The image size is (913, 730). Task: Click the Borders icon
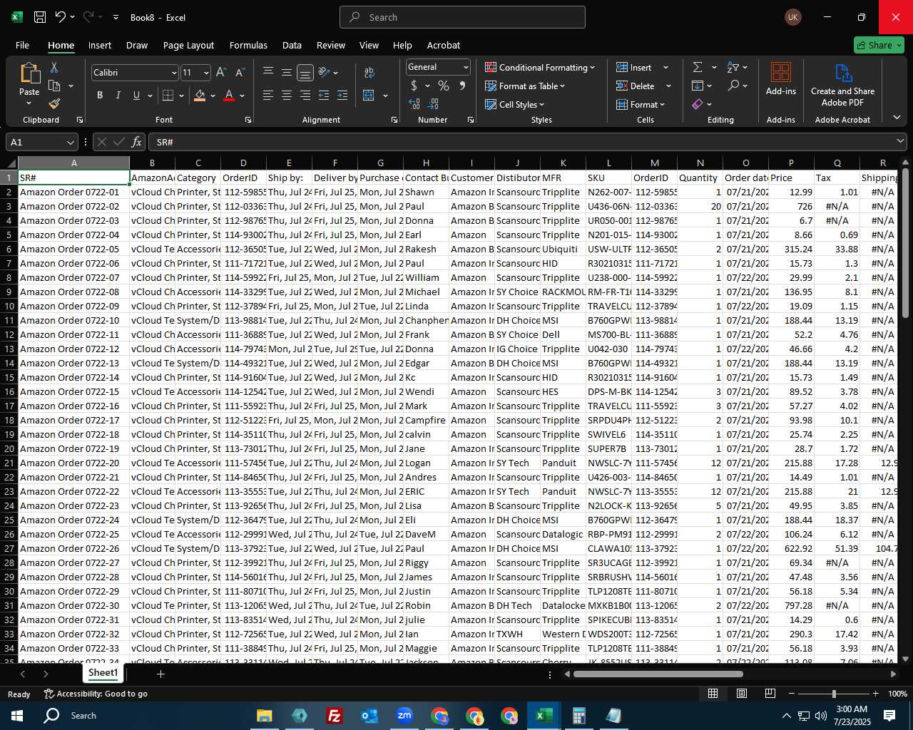click(x=168, y=96)
